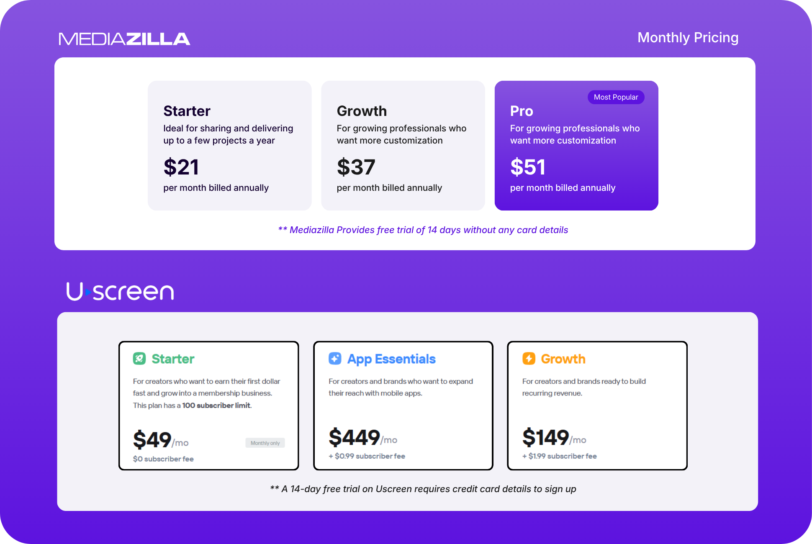Click the Uscreen credit card trial note
This screenshot has width=812, height=544.
click(x=423, y=489)
